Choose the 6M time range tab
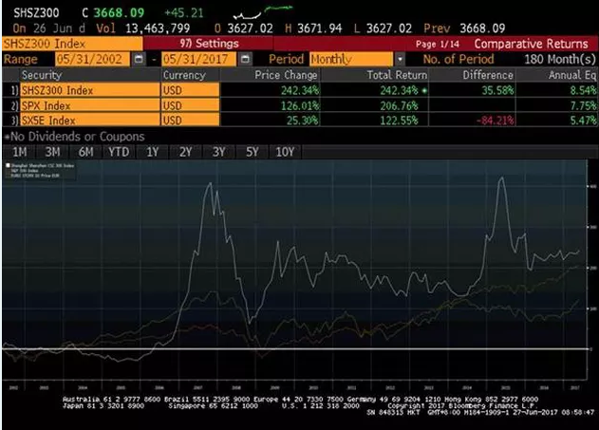This screenshot has height=430, width=599. (86, 152)
